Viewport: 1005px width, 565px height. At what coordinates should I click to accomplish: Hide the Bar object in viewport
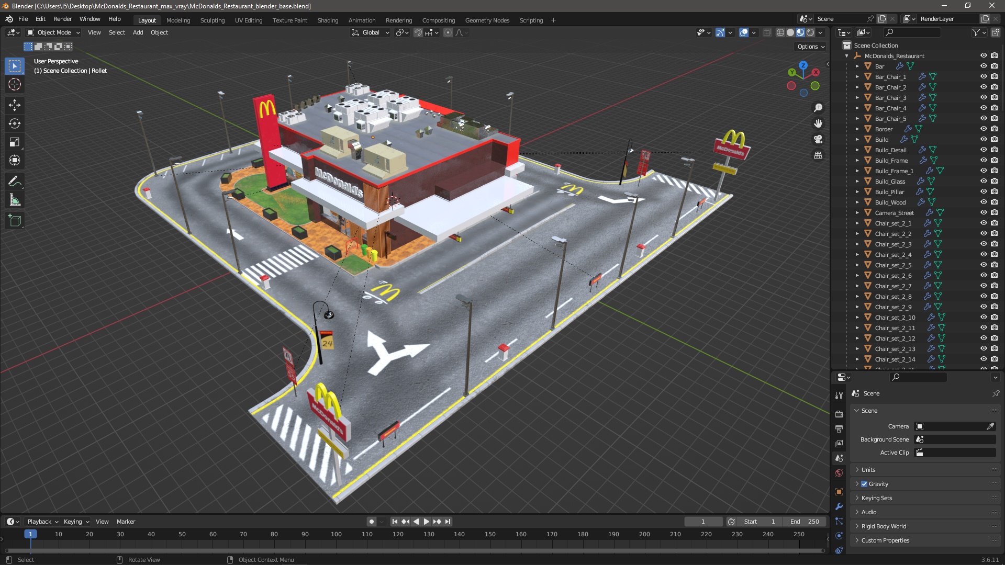tap(984, 66)
